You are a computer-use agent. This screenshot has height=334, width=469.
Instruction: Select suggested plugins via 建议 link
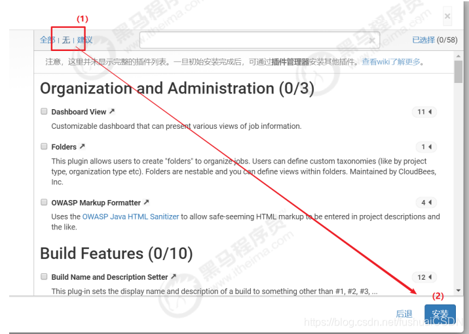(84, 40)
